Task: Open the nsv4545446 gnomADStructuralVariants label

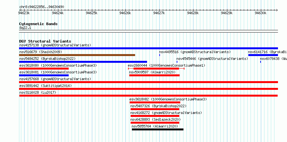Action: tap(212, 59)
